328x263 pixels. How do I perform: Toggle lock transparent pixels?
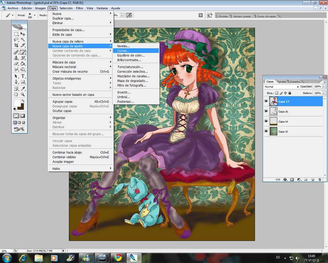pos(277,93)
